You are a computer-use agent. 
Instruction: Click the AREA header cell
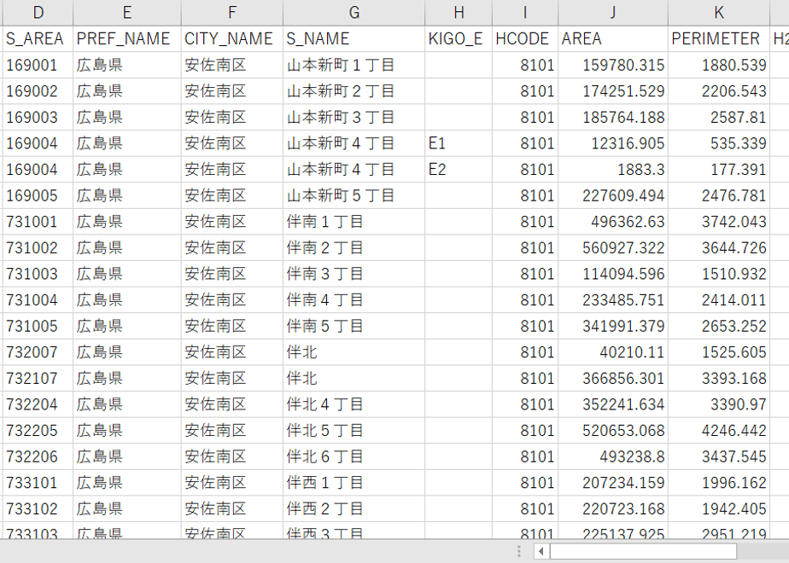(613, 38)
